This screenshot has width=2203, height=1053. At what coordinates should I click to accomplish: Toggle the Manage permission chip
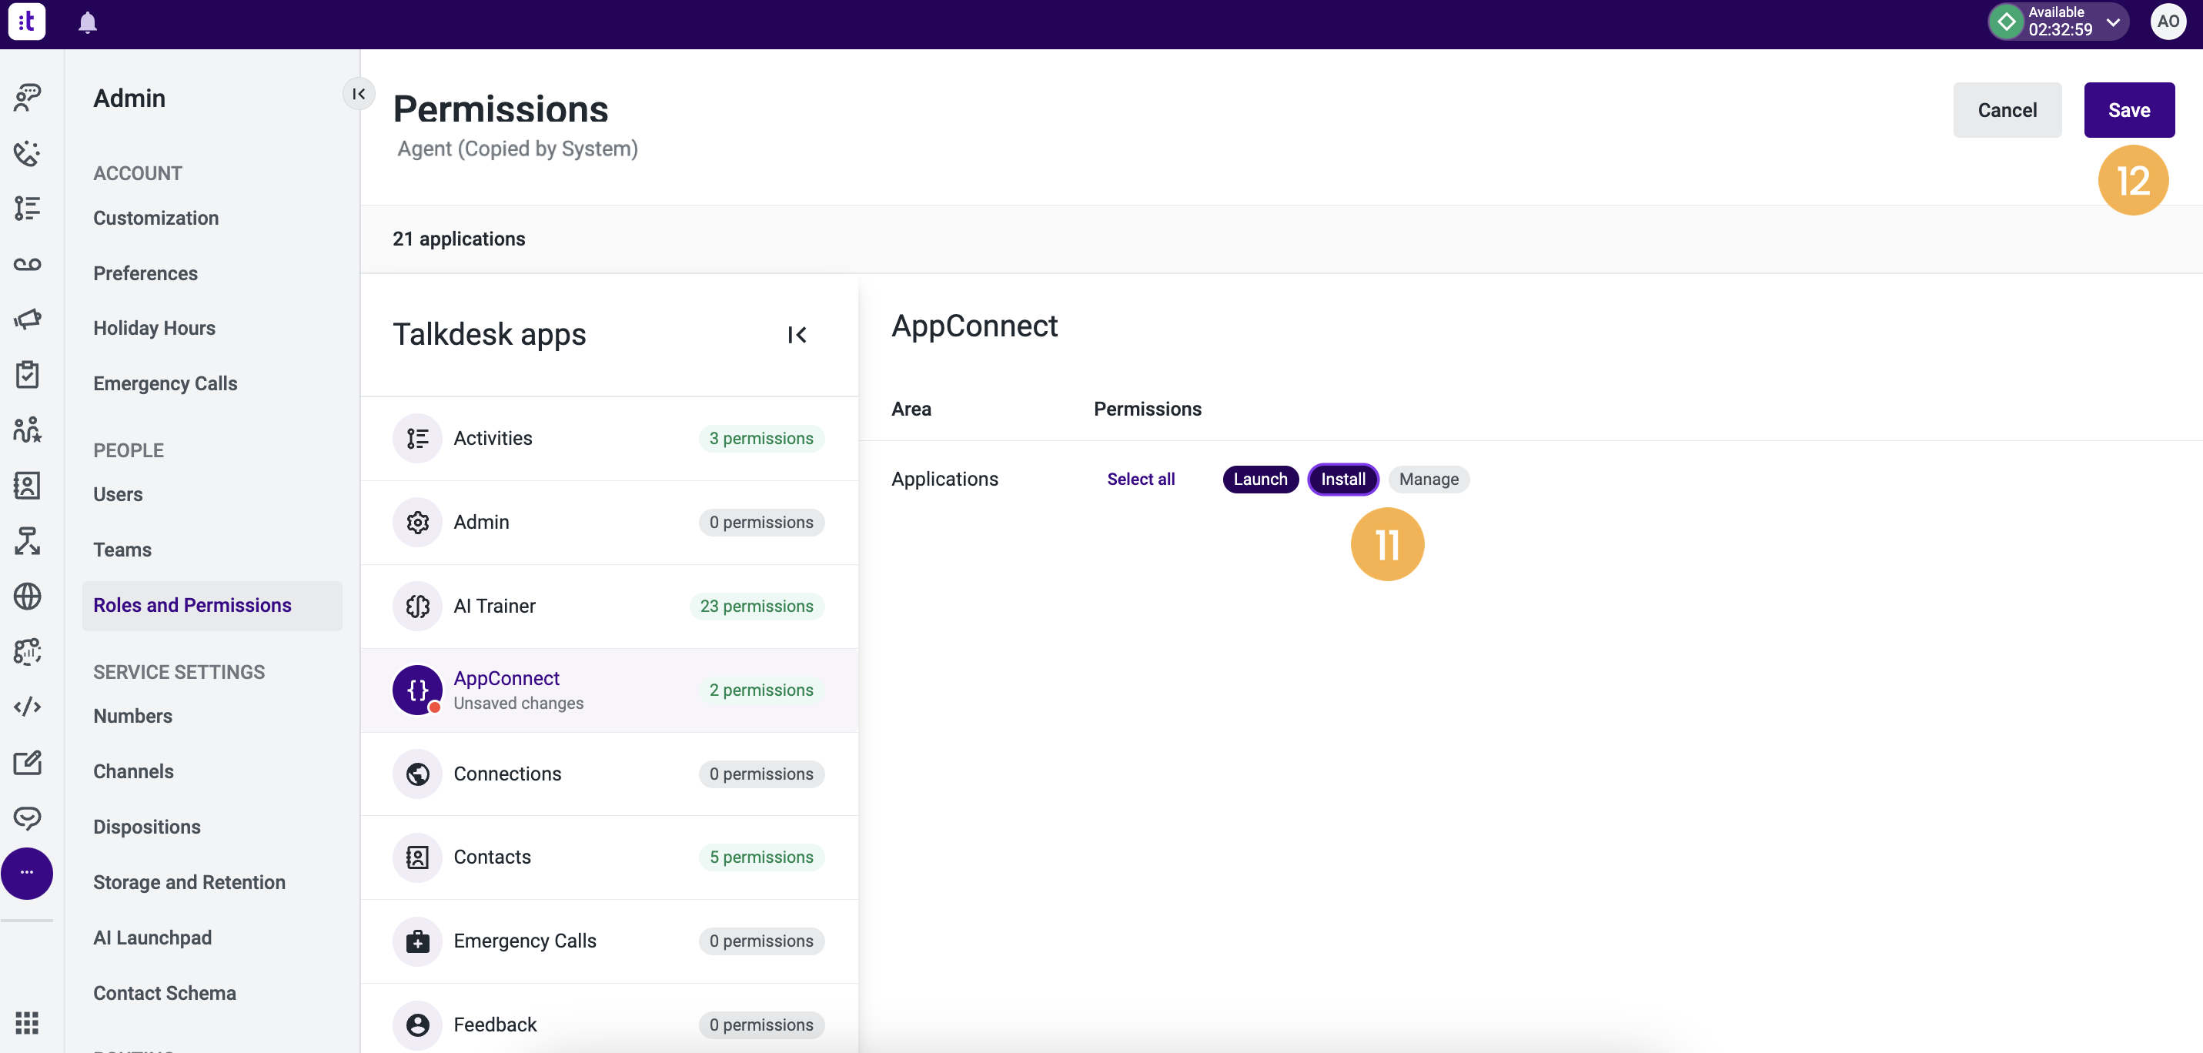pyautogui.click(x=1428, y=479)
